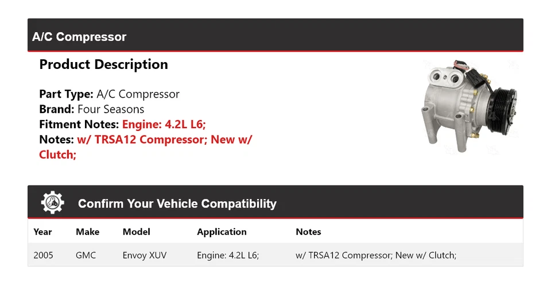Click Confirm Your Vehicle Compatibility heading
Screen dimensions: 551x285
177,204
